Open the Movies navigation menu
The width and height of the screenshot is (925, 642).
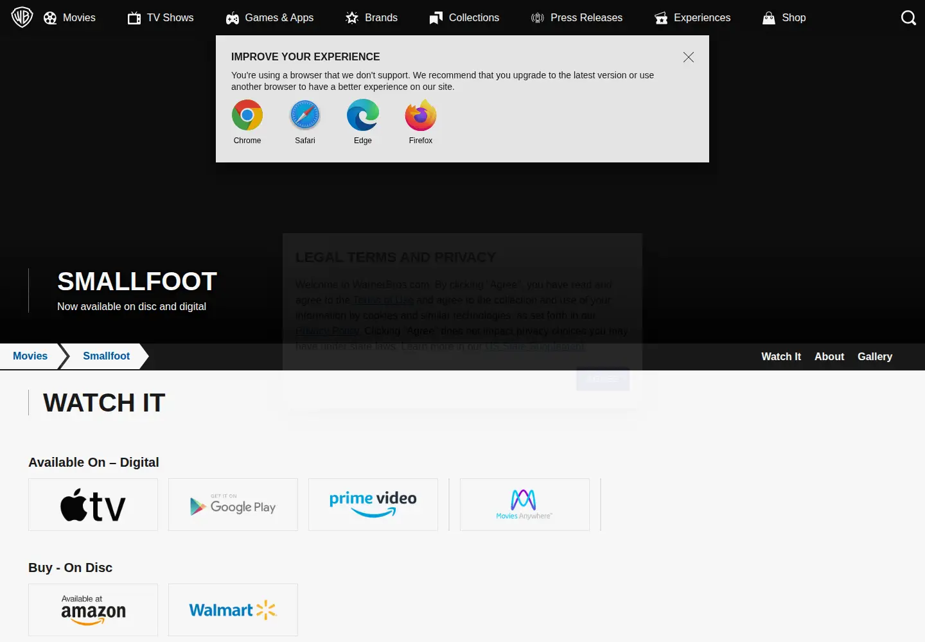pos(69,18)
